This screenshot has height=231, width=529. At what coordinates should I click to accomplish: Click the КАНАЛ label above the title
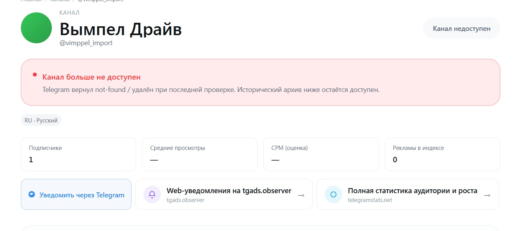[x=70, y=13]
